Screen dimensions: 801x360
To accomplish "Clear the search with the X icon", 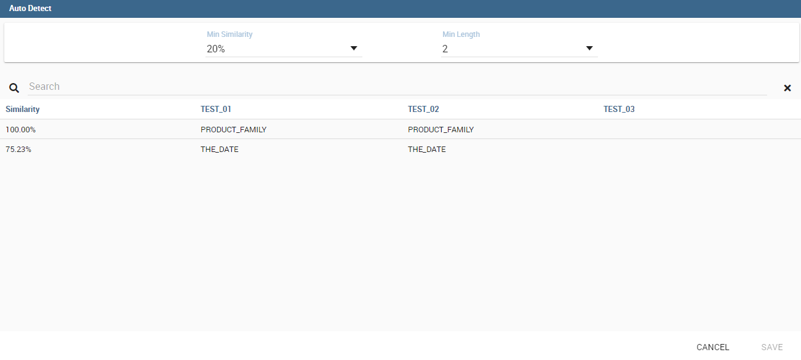I will tap(787, 88).
